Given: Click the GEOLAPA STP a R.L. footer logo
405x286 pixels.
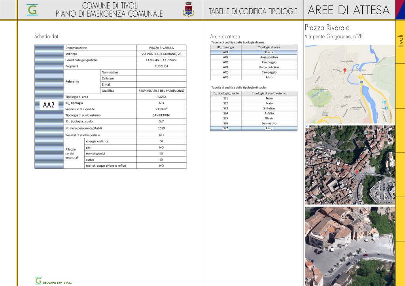Looking at the screenshot, I should (x=53, y=281).
